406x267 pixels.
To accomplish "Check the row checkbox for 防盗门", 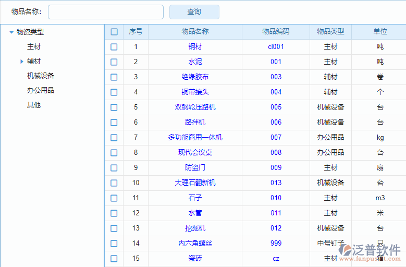I will tap(114, 168).
